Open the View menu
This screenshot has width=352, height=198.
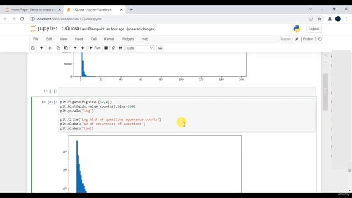pyautogui.click(x=63, y=39)
